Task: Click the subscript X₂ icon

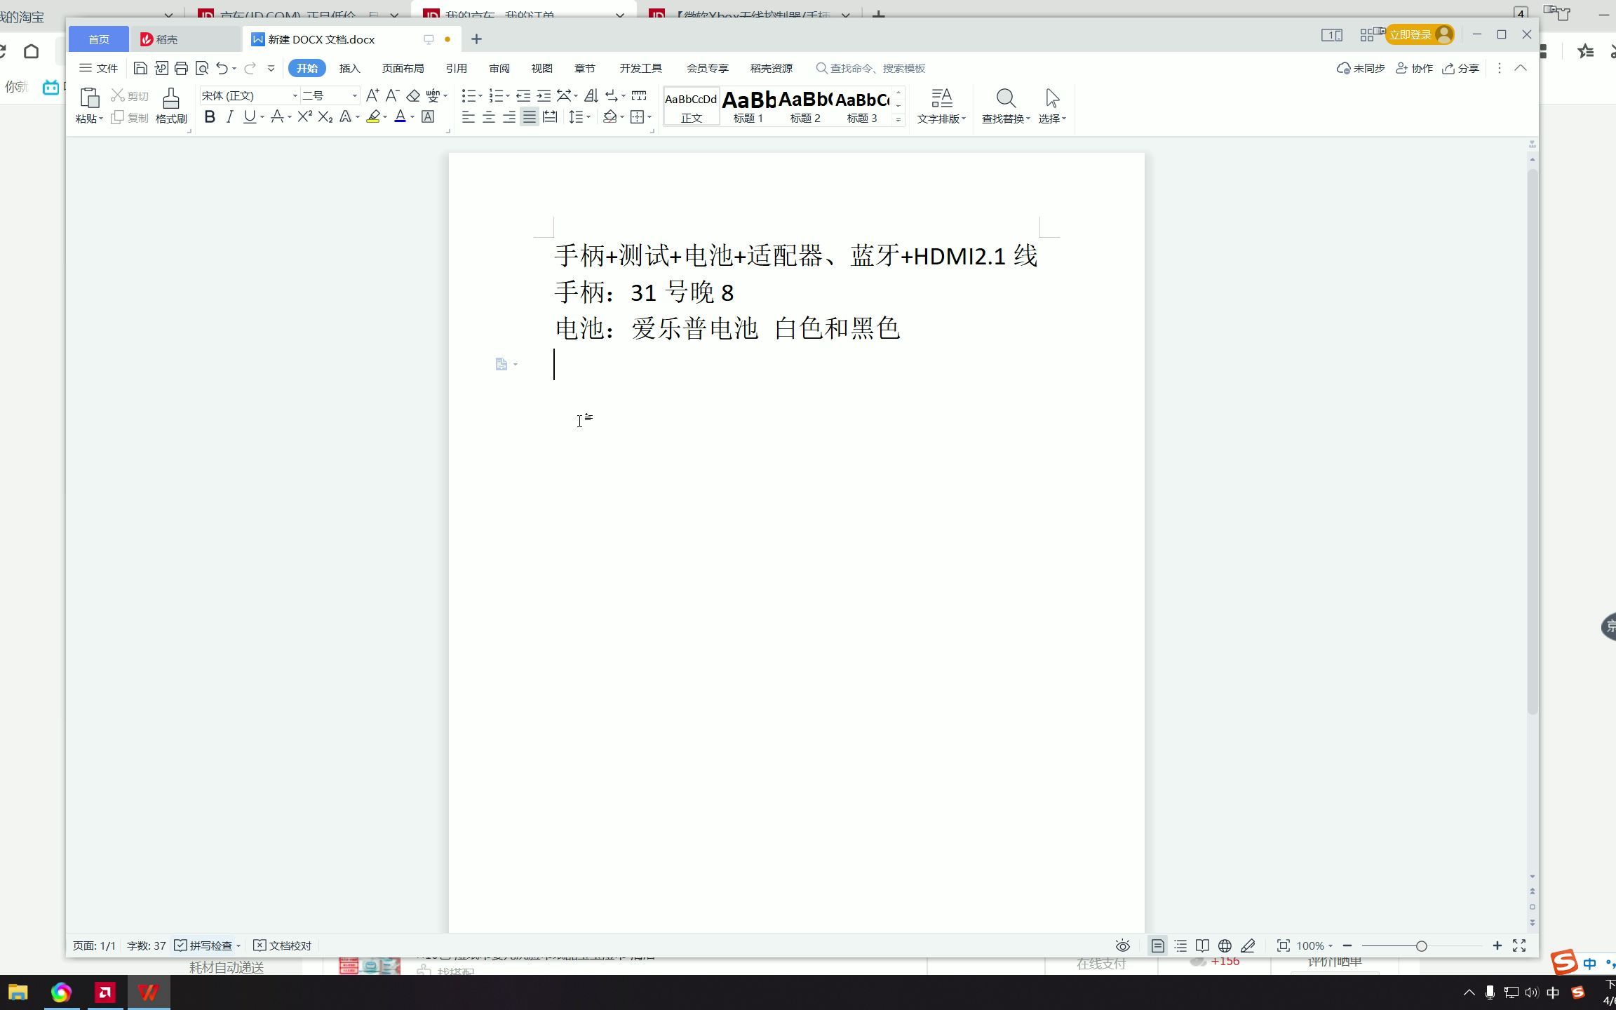Action: coord(324,116)
